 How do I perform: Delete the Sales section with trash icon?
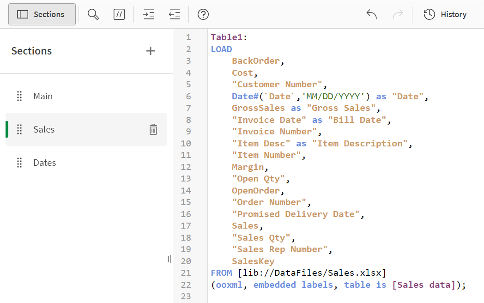pyautogui.click(x=153, y=129)
